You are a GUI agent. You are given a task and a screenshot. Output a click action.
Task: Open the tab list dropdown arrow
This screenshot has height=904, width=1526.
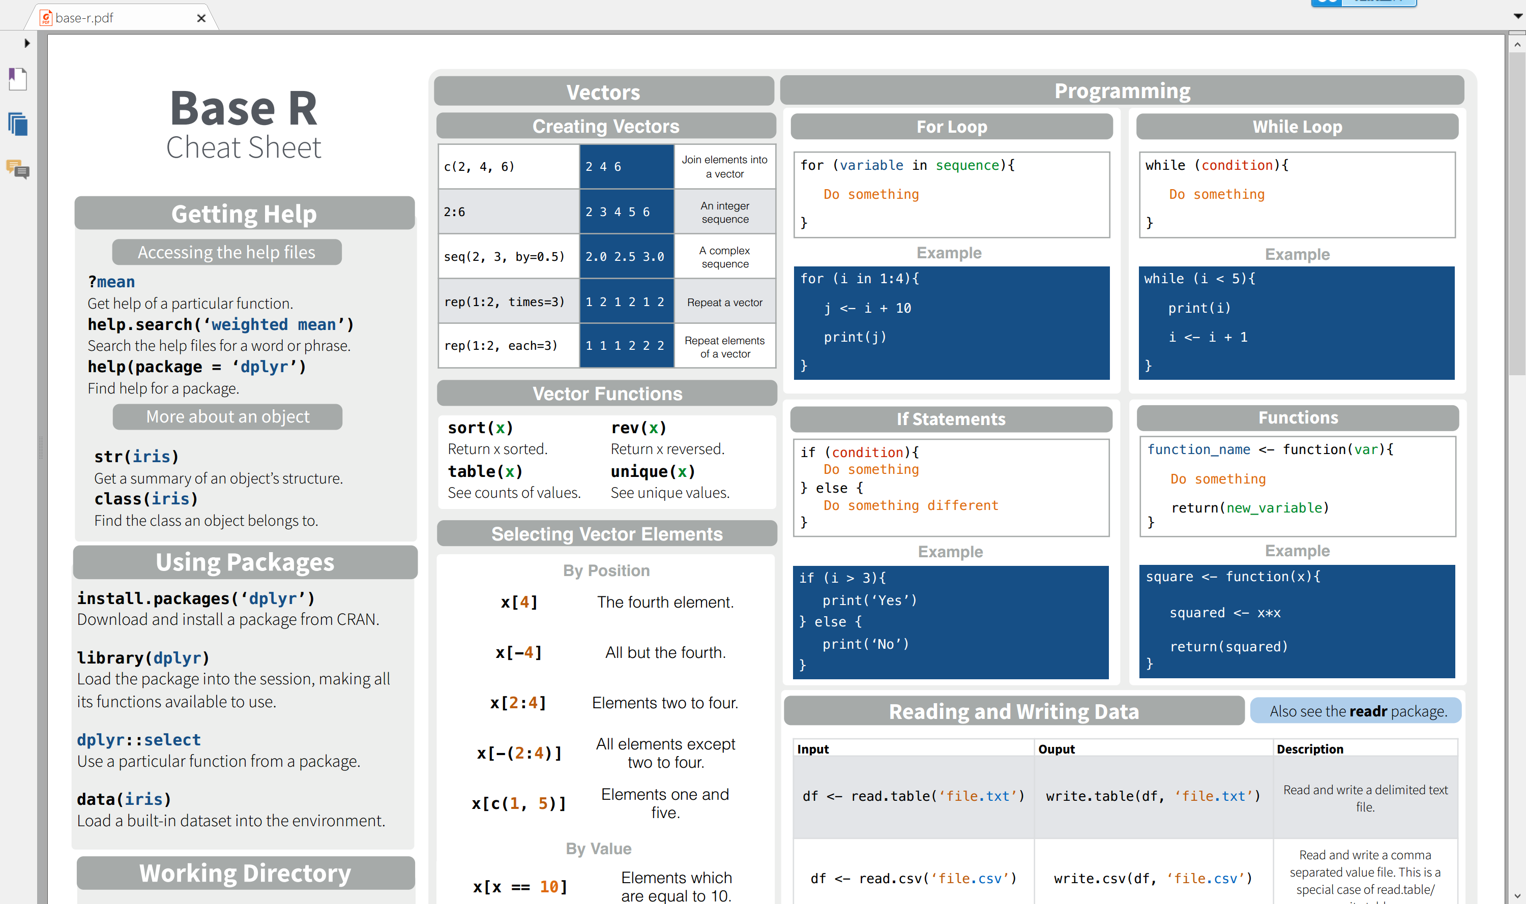[1517, 16]
